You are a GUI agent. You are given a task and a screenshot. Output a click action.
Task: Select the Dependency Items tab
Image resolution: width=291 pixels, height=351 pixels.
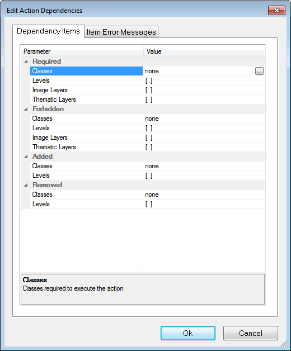48,31
